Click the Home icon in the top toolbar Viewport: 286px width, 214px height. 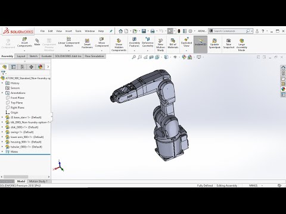click(120, 31)
